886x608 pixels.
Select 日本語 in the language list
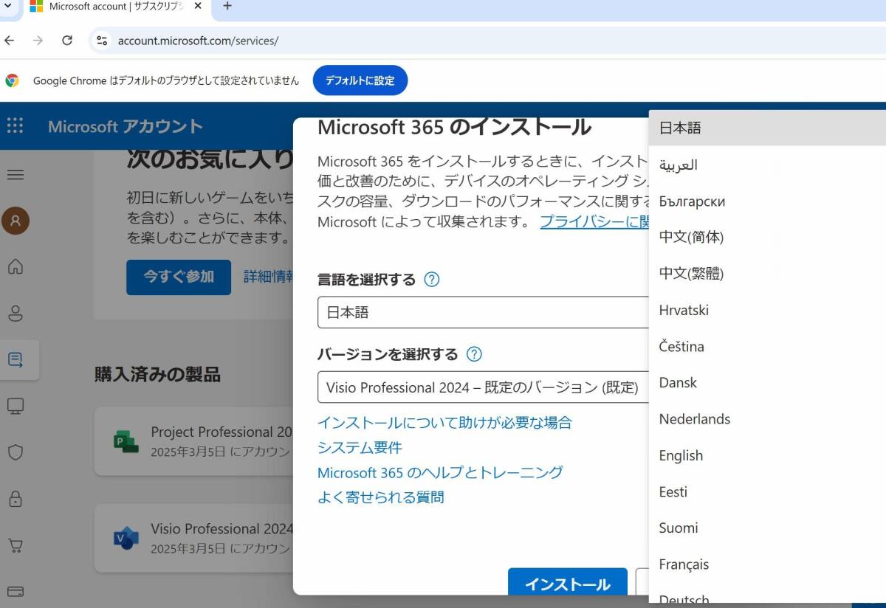pos(767,128)
